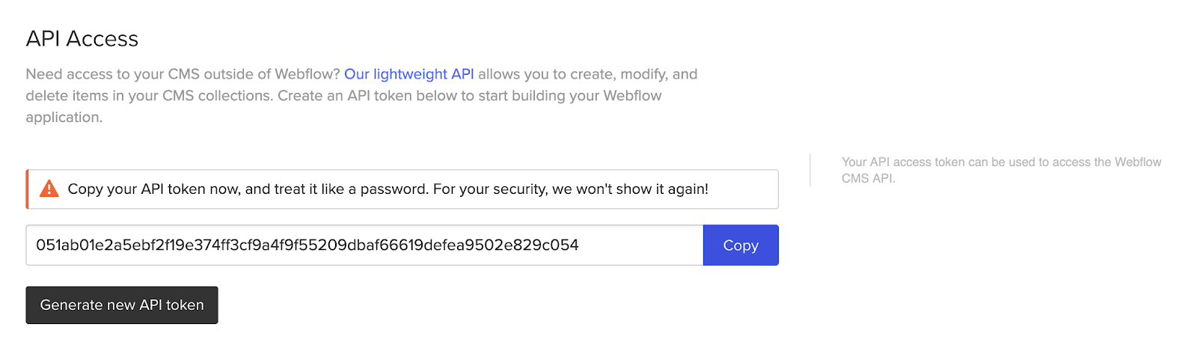Click "CMS API." text in the side note
Image resolution: width=1197 pixels, height=360 pixels.
pyautogui.click(x=869, y=178)
